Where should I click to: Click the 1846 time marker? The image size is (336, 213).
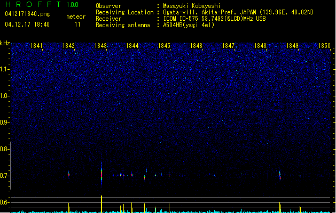click(x=196, y=45)
